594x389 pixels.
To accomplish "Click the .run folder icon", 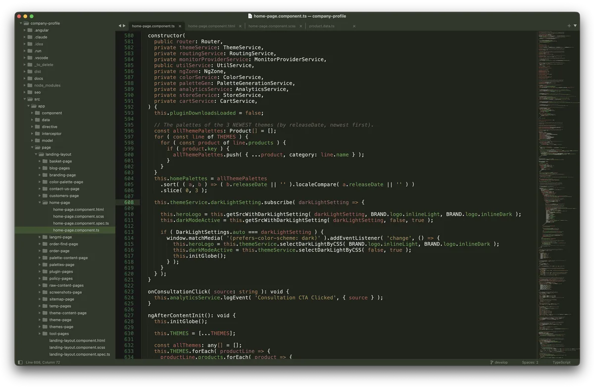I will pos(30,51).
